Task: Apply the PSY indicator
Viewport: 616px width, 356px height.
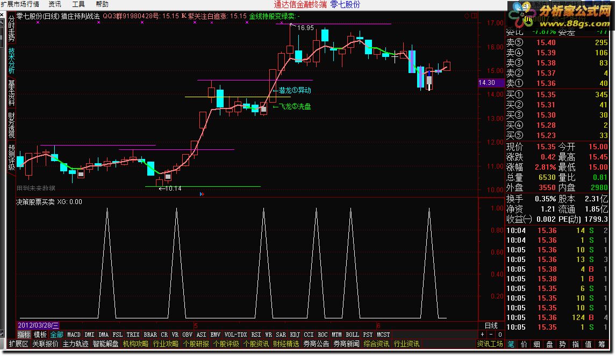Action: coord(368,335)
